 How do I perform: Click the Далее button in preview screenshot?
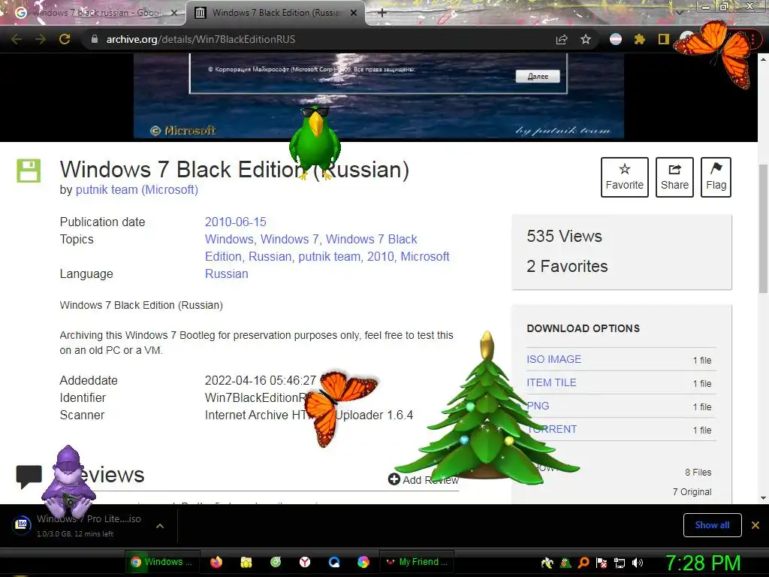tap(538, 76)
